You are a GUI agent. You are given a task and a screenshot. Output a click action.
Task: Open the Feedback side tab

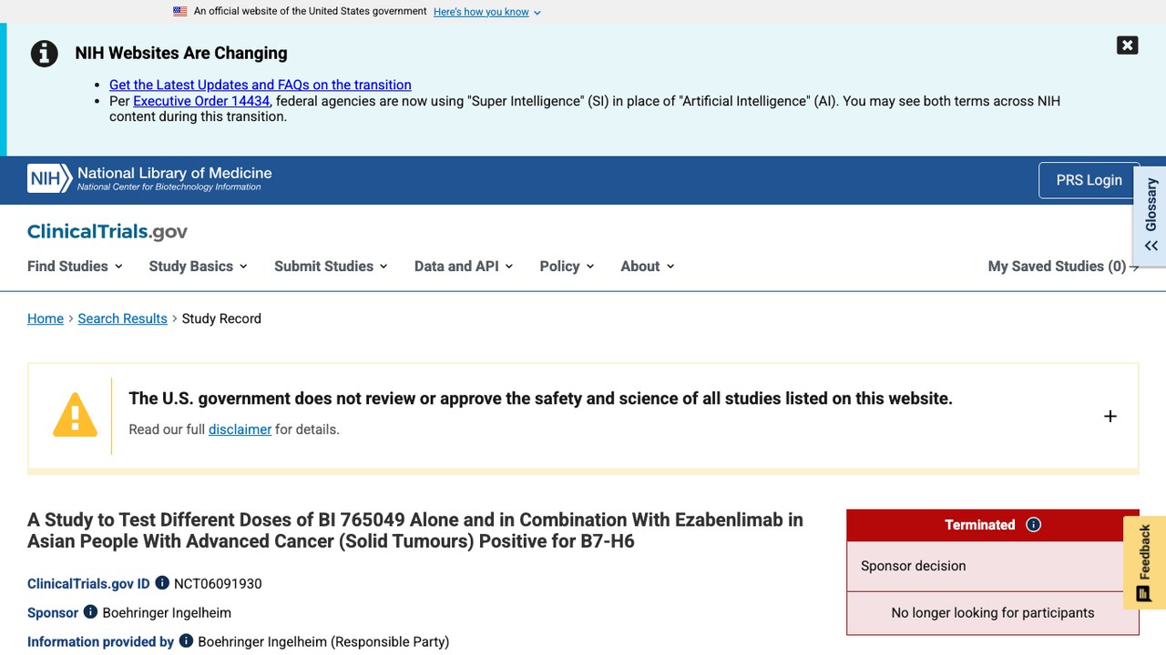pyautogui.click(x=1144, y=563)
